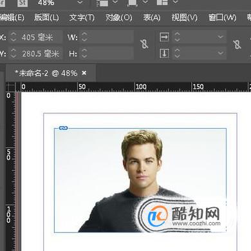
Task: Click the link badge on the placed image frame
Action: [x=63, y=128]
